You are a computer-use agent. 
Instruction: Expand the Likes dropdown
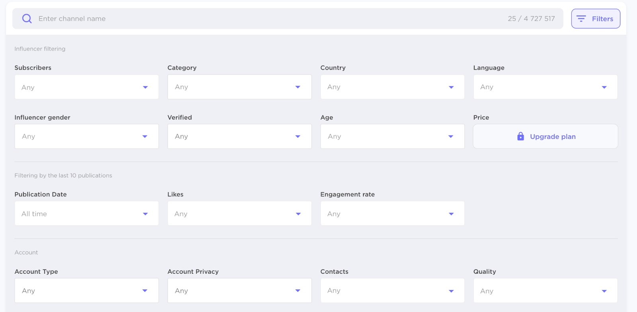tap(239, 214)
